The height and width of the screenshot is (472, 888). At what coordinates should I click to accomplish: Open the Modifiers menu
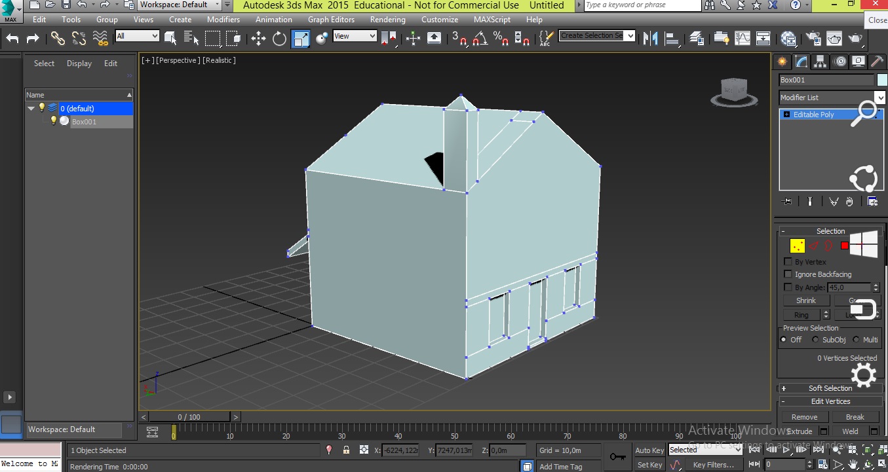click(223, 20)
